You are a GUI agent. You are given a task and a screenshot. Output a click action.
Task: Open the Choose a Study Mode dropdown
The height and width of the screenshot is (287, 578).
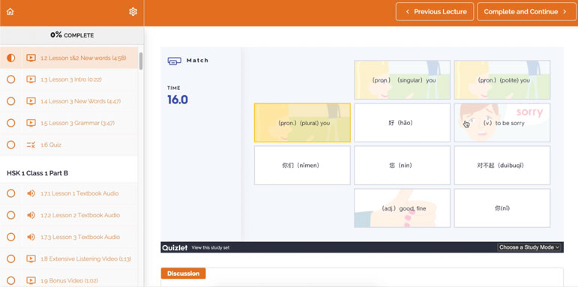(529, 247)
